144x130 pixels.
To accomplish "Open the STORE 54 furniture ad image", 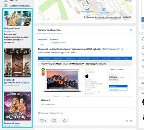I will tap(17, 63).
